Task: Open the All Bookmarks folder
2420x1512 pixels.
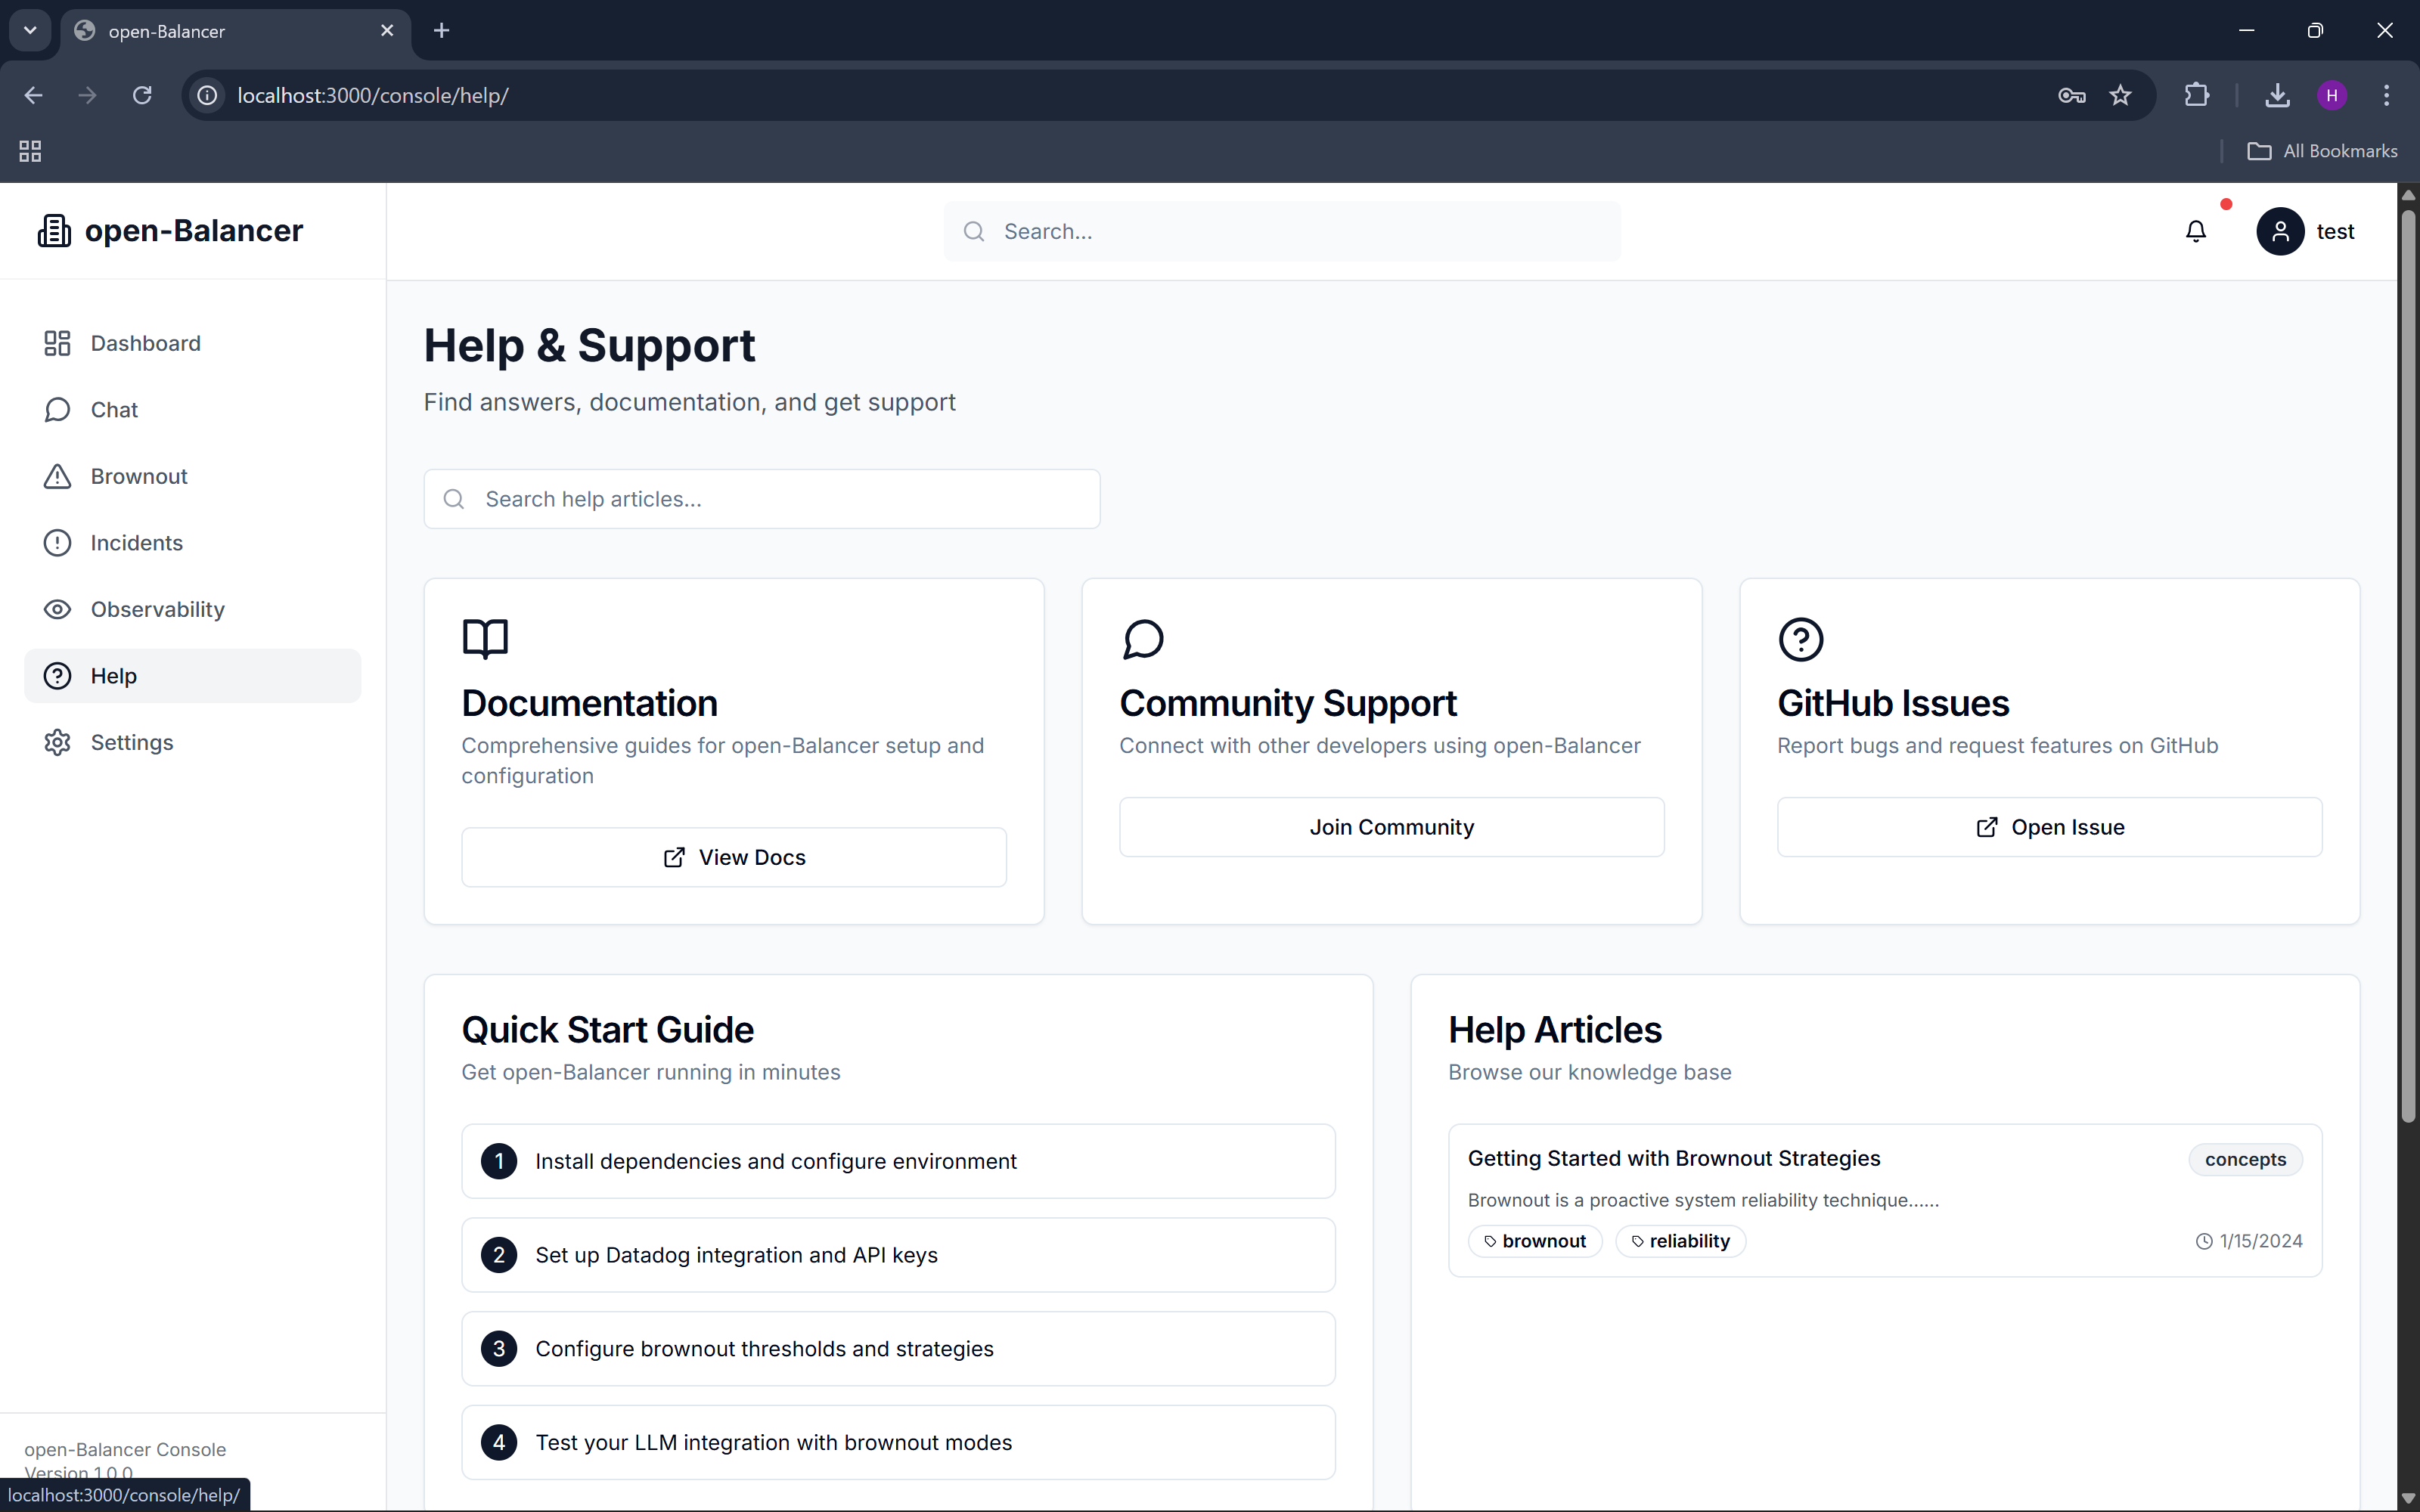Action: 2322,151
